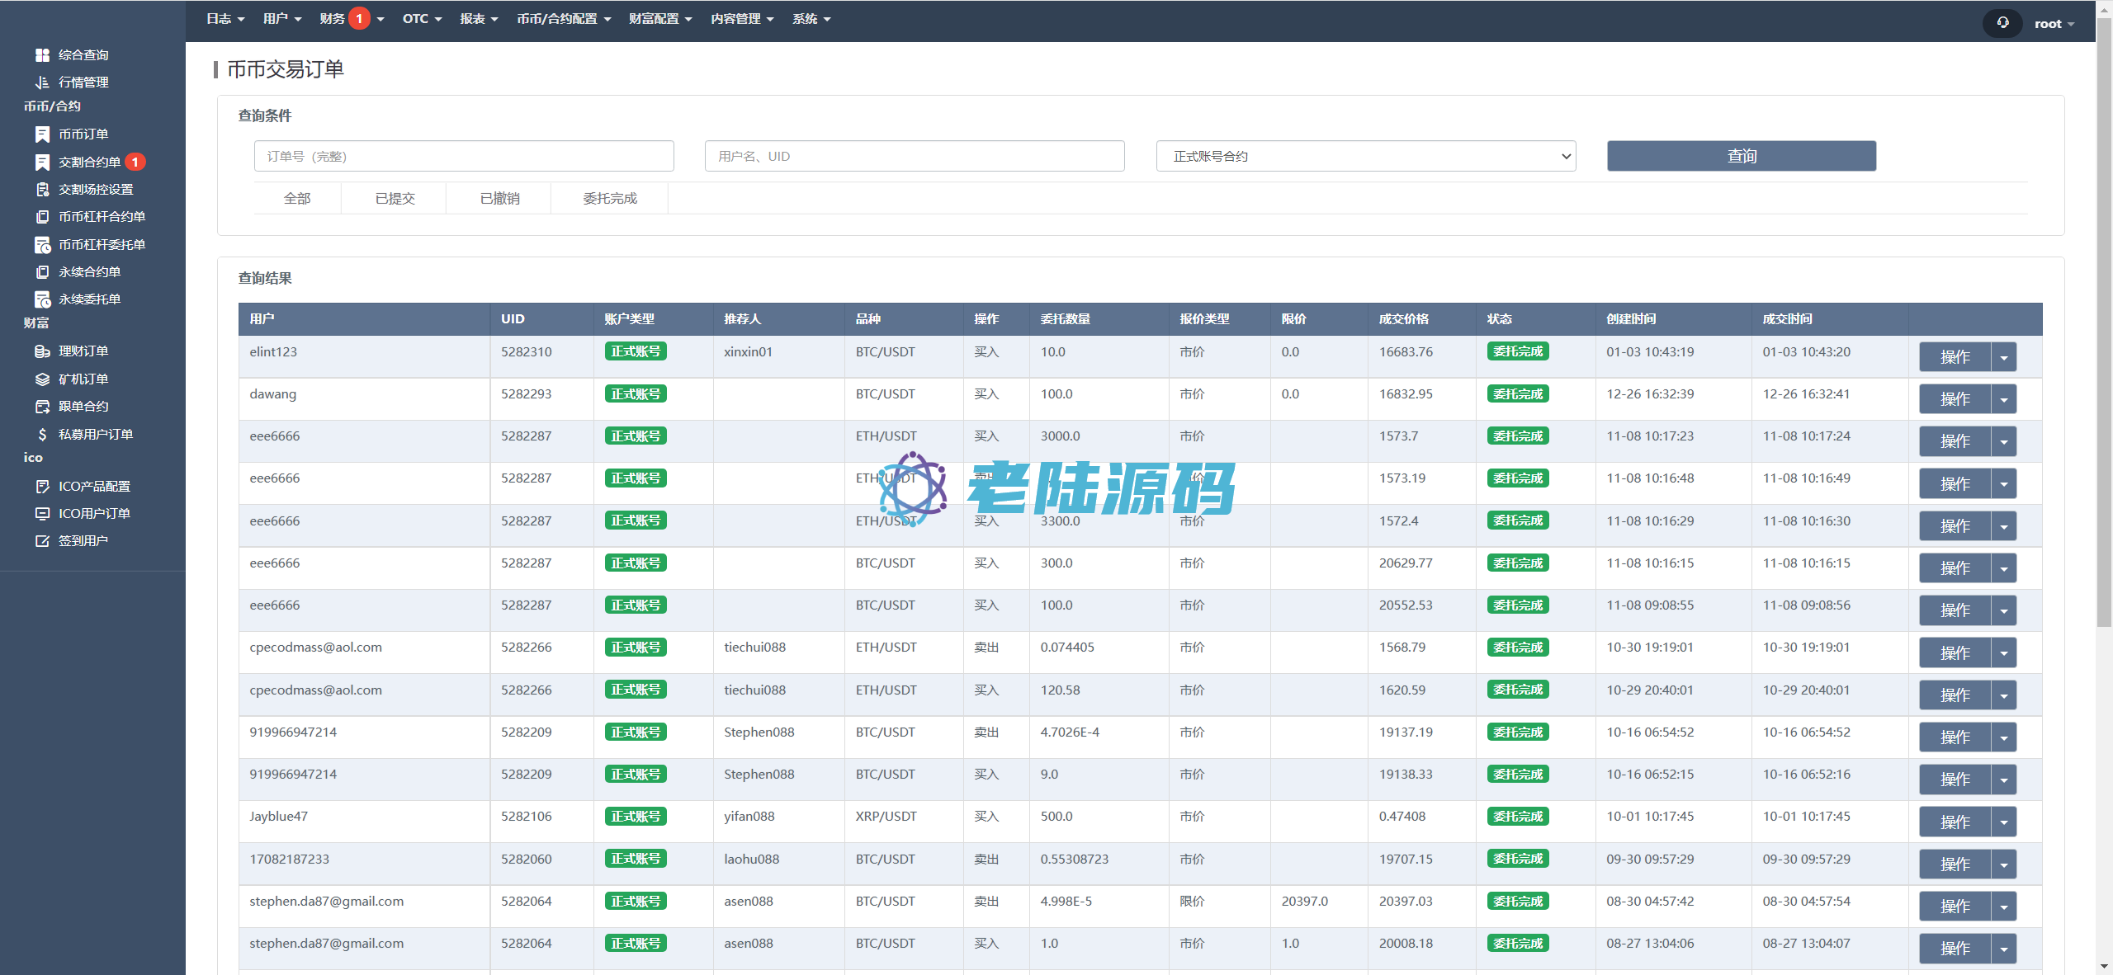The height and width of the screenshot is (975, 2113).
Task: Open the 综合查询 sidebar icon
Action: click(42, 55)
